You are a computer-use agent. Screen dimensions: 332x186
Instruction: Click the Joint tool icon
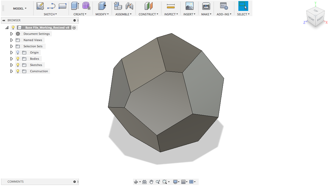pos(129,6)
